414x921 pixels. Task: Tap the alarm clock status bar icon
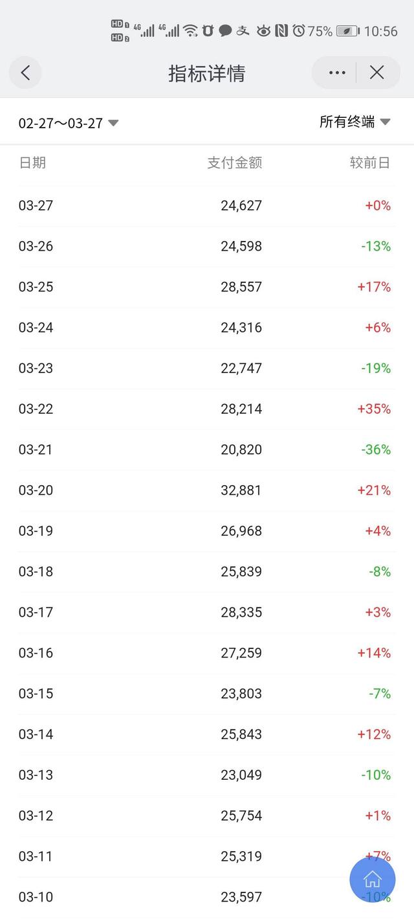coord(297,30)
